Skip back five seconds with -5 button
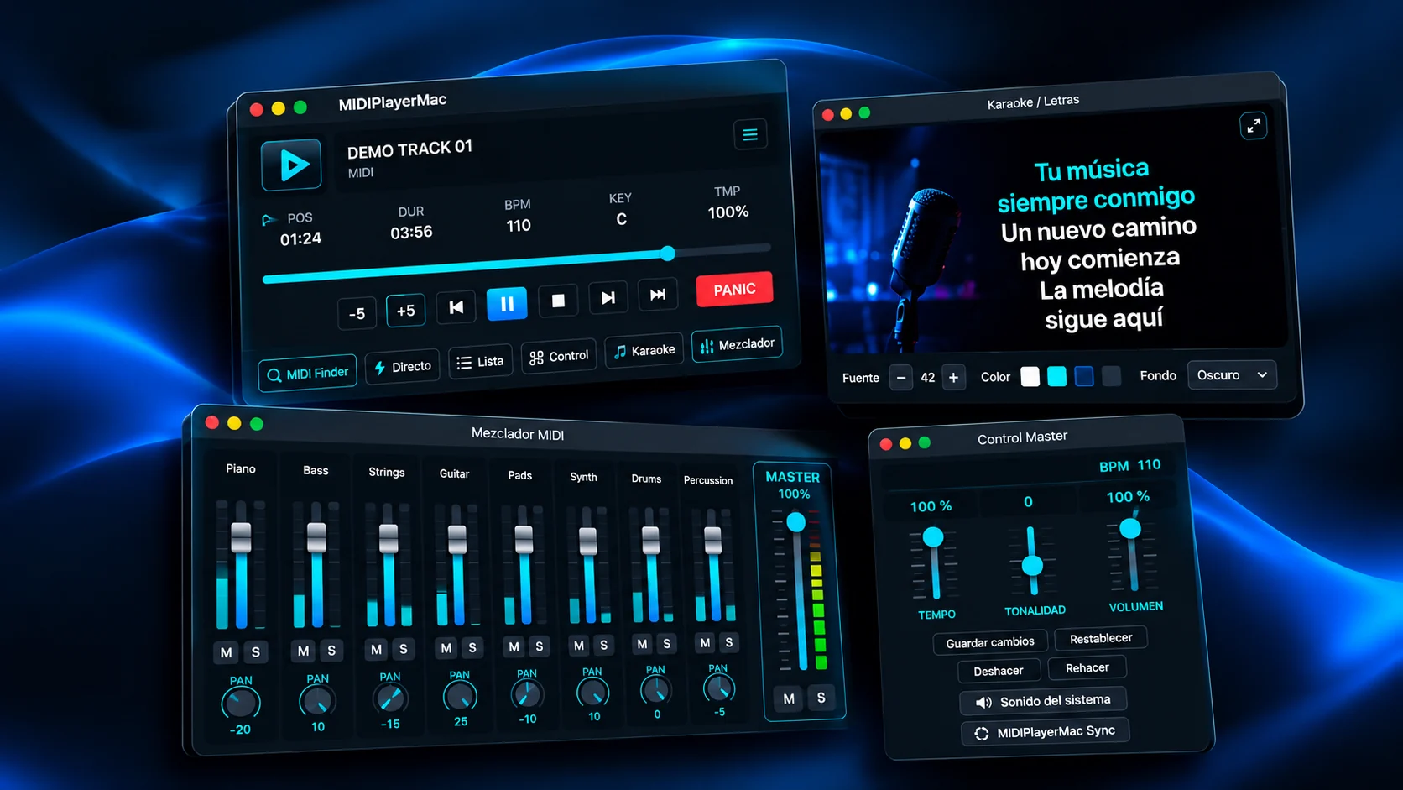Screen dimensions: 1403x790 (357, 314)
